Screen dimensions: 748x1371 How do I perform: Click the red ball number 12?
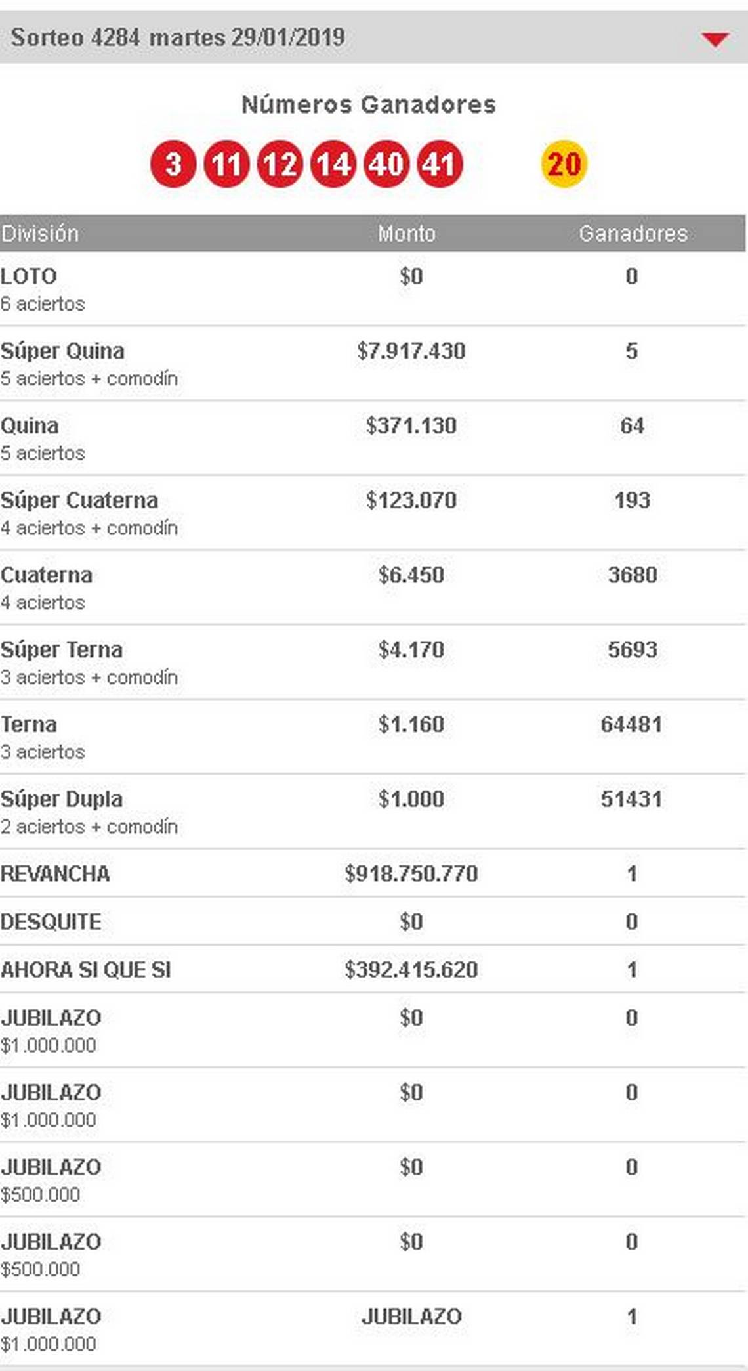(280, 164)
